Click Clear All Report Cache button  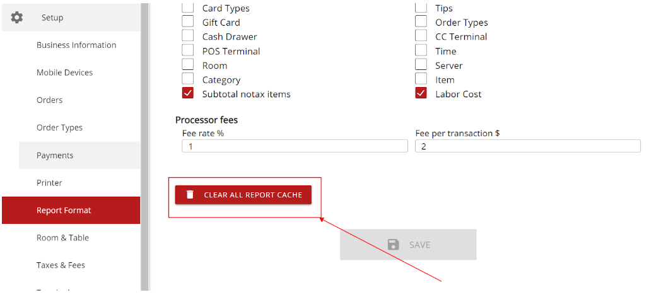tap(243, 195)
